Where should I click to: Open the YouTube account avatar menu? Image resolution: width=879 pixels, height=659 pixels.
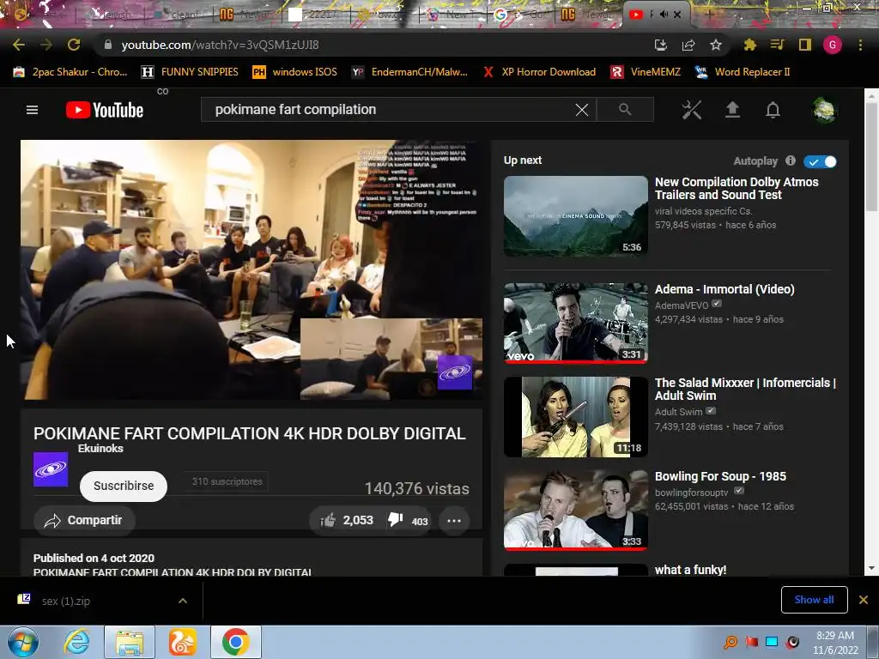824,110
